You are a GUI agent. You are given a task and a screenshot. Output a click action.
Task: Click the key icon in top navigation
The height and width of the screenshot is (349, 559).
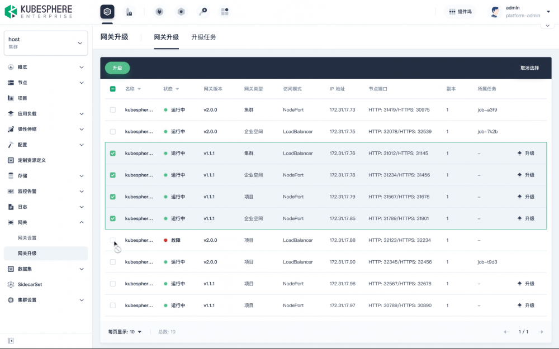coord(203,12)
